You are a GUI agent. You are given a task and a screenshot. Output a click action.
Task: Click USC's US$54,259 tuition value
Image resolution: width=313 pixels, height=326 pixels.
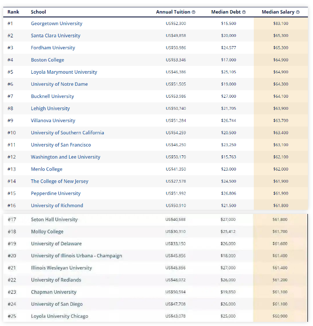tap(176, 133)
